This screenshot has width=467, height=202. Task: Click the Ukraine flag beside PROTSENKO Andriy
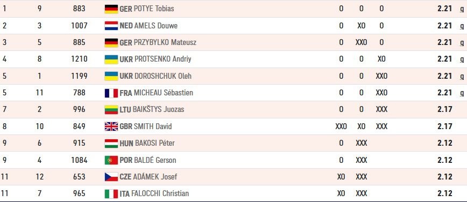pyautogui.click(x=111, y=59)
